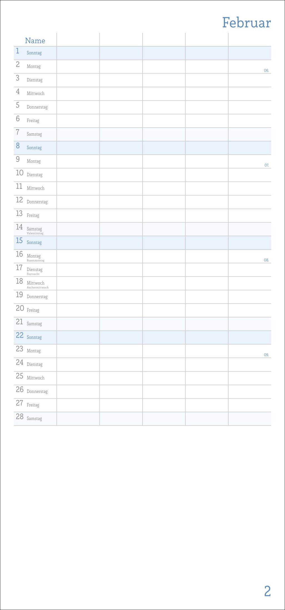
Task: Click the 15 Sonntag row label
Action: (x=34, y=242)
